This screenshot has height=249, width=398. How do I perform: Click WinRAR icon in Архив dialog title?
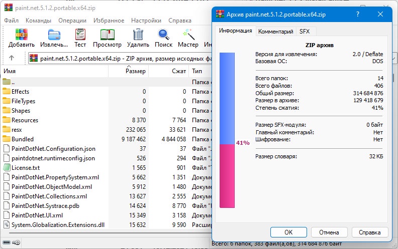point(220,14)
